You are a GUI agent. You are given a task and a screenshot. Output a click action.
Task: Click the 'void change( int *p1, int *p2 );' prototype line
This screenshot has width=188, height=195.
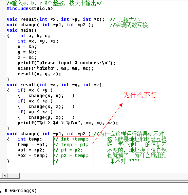point(50,25)
